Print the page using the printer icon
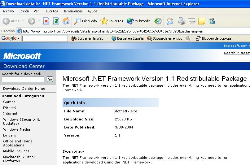The width and height of the screenshot is (250, 165). pos(182,21)
